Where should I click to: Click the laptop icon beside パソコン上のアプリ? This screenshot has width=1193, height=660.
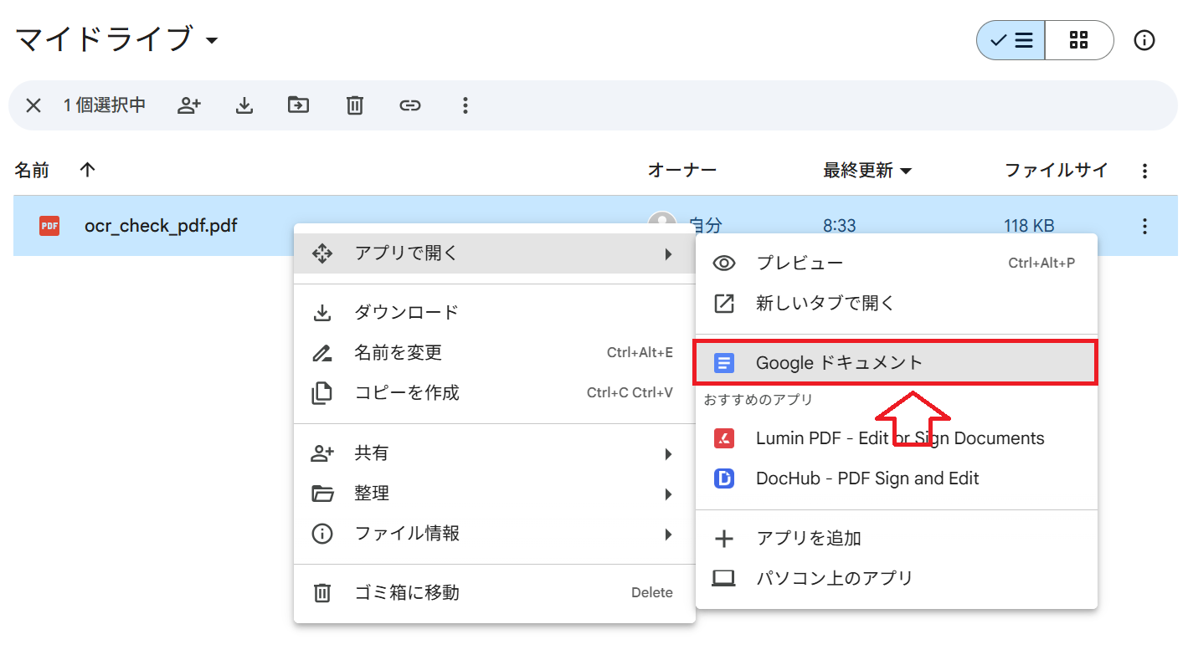coord(724,579)
